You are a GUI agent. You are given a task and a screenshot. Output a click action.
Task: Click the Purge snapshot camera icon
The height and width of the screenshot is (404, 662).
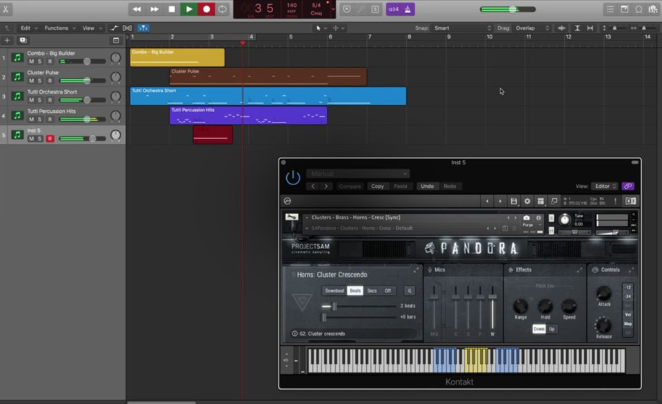point(527,218)
